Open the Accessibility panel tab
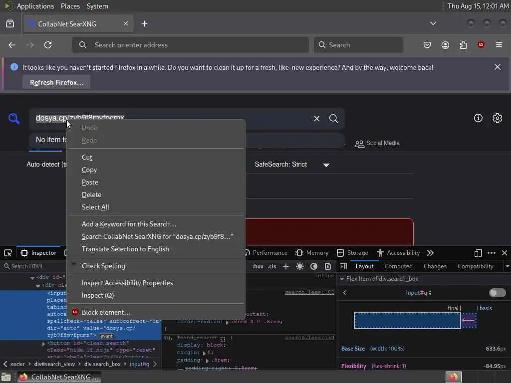511x383 pixels. (398, 253)
